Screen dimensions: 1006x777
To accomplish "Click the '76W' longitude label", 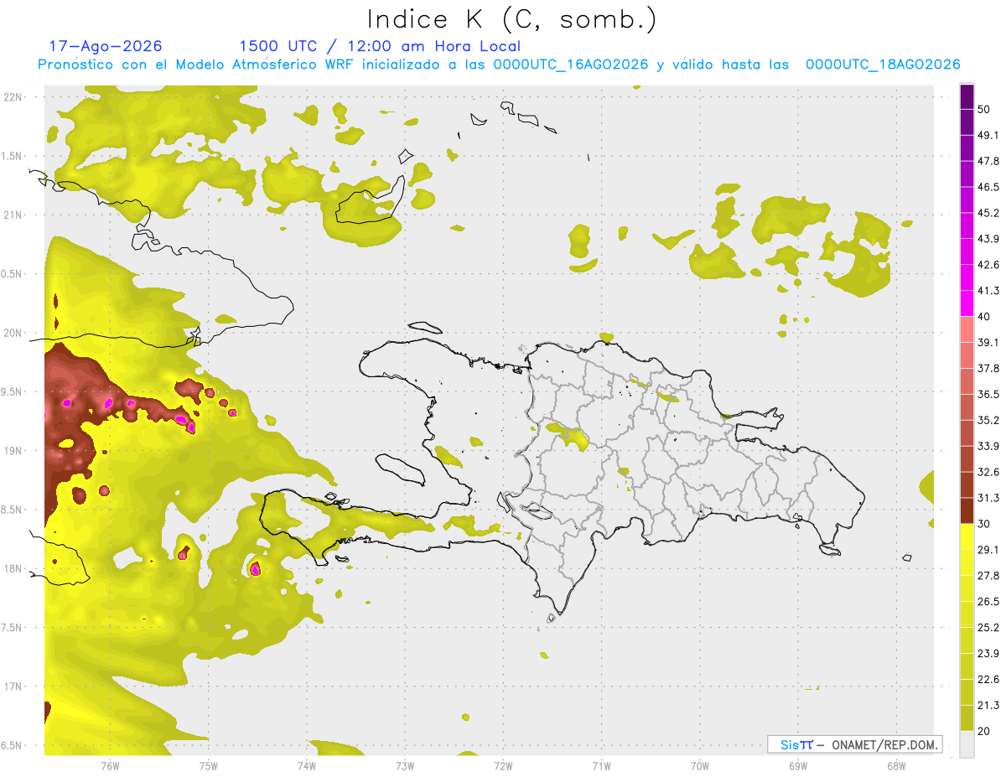I will pos(110,766).
